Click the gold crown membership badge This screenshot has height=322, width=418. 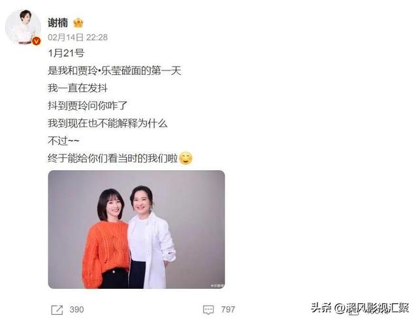coord(78,23)
